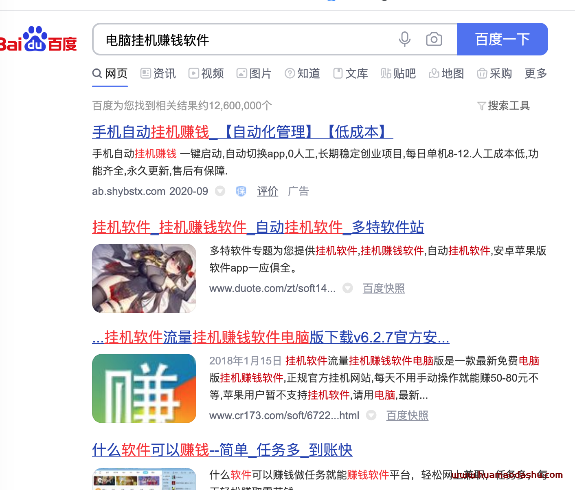Expand dropdown arrow beside www.duote.com URL
This screenshot has height=490, width=575.
347,288
